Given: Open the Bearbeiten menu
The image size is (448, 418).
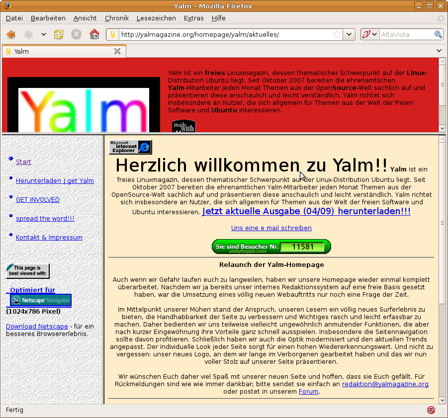Looking at the screenshot, I should coord(48,18).
